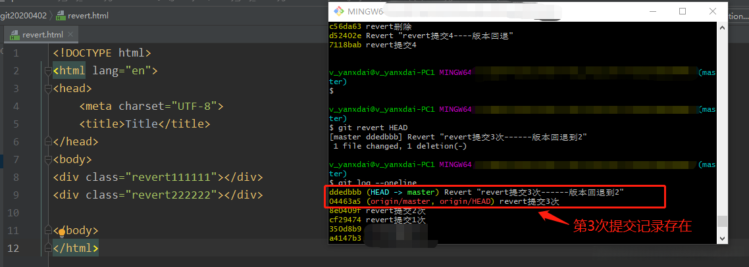
Task: Select the revert.html editor tab
Action: coord(41,35)
